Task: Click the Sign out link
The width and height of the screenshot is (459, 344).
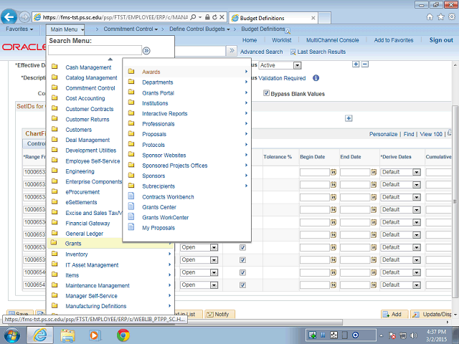Action: coord(441,40)
